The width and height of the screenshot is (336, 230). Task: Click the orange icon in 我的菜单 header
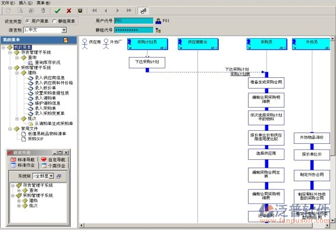(66, 40)
